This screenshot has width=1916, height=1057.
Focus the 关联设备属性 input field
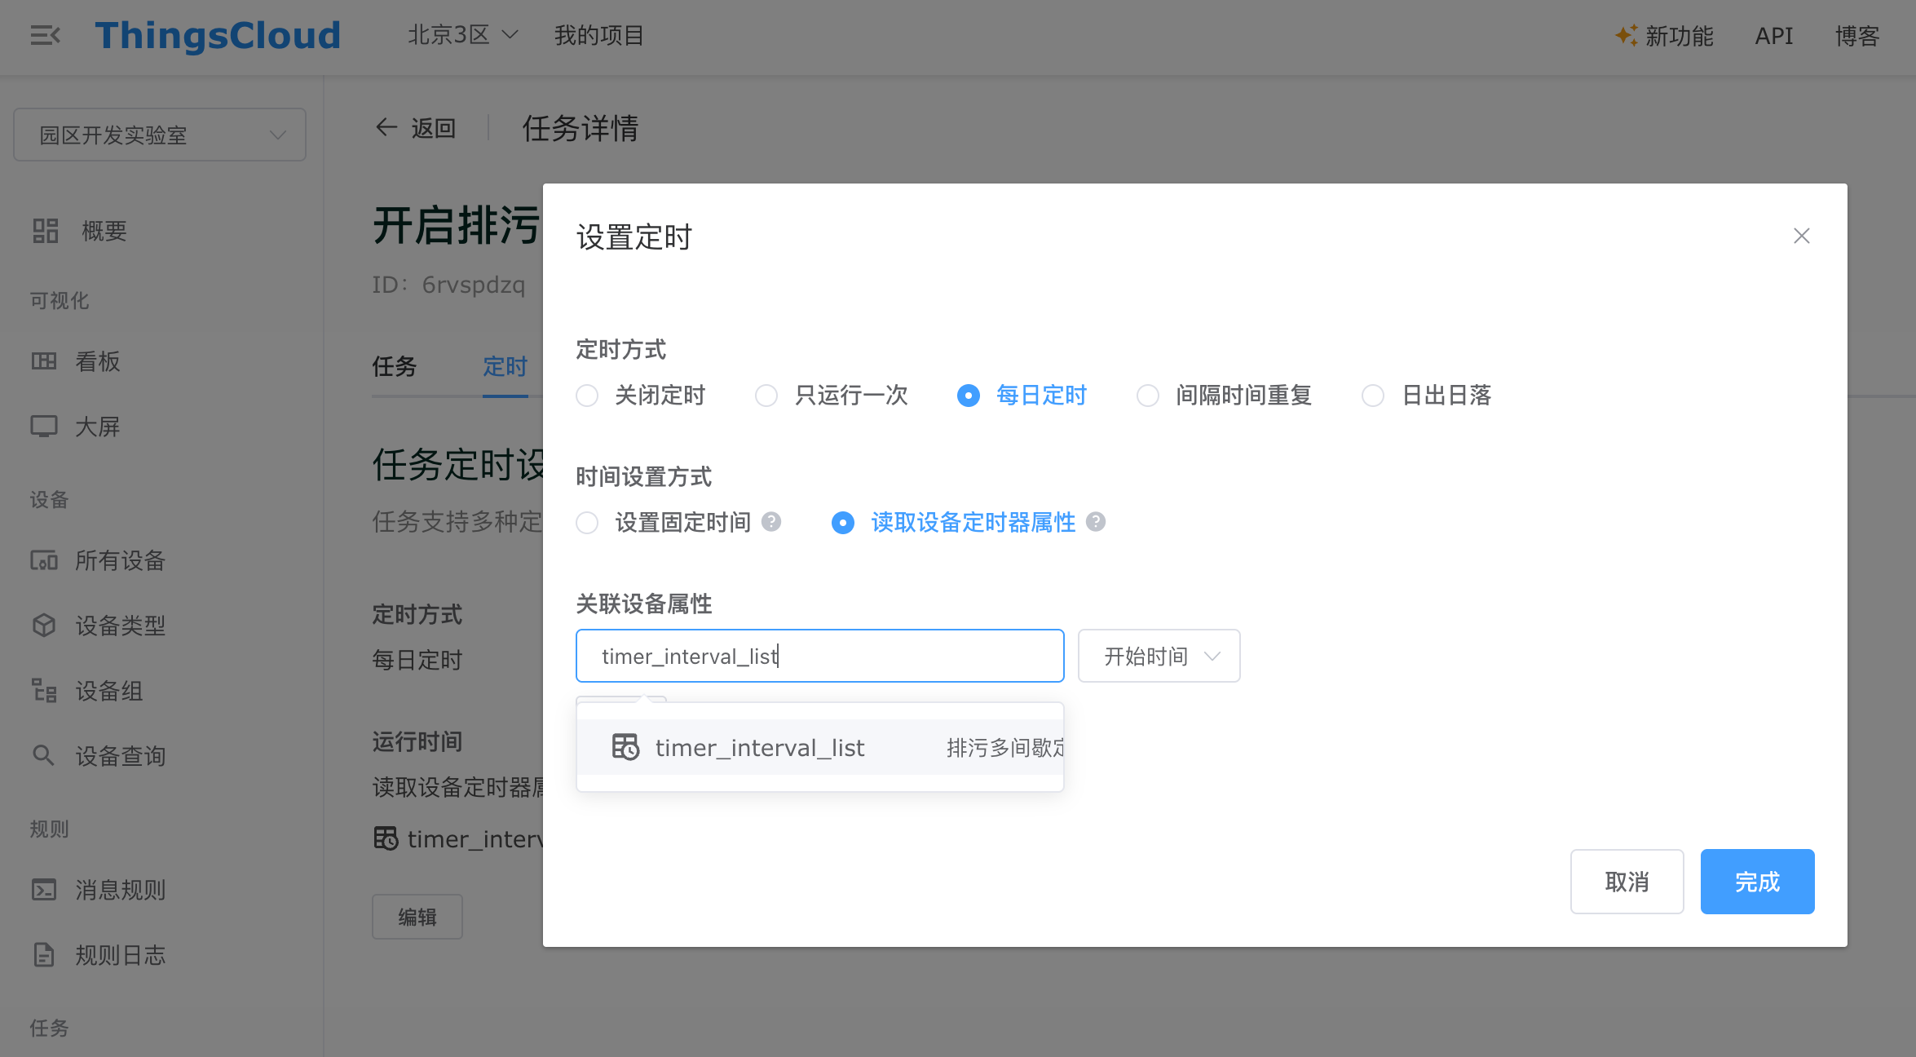(x=820, y=656)
